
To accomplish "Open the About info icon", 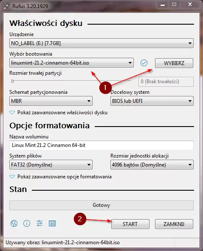I will point(27,223).
